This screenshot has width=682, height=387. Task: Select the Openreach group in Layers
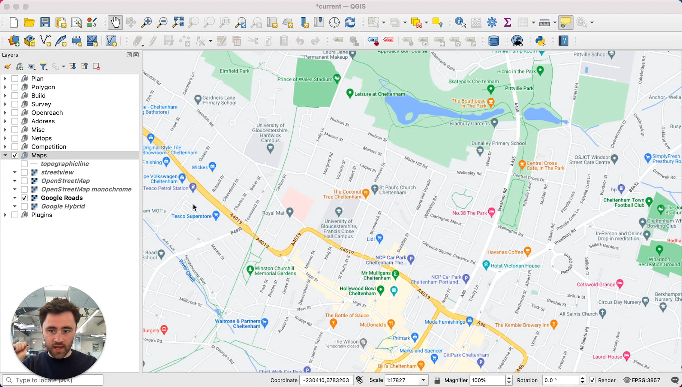(47, 113)
